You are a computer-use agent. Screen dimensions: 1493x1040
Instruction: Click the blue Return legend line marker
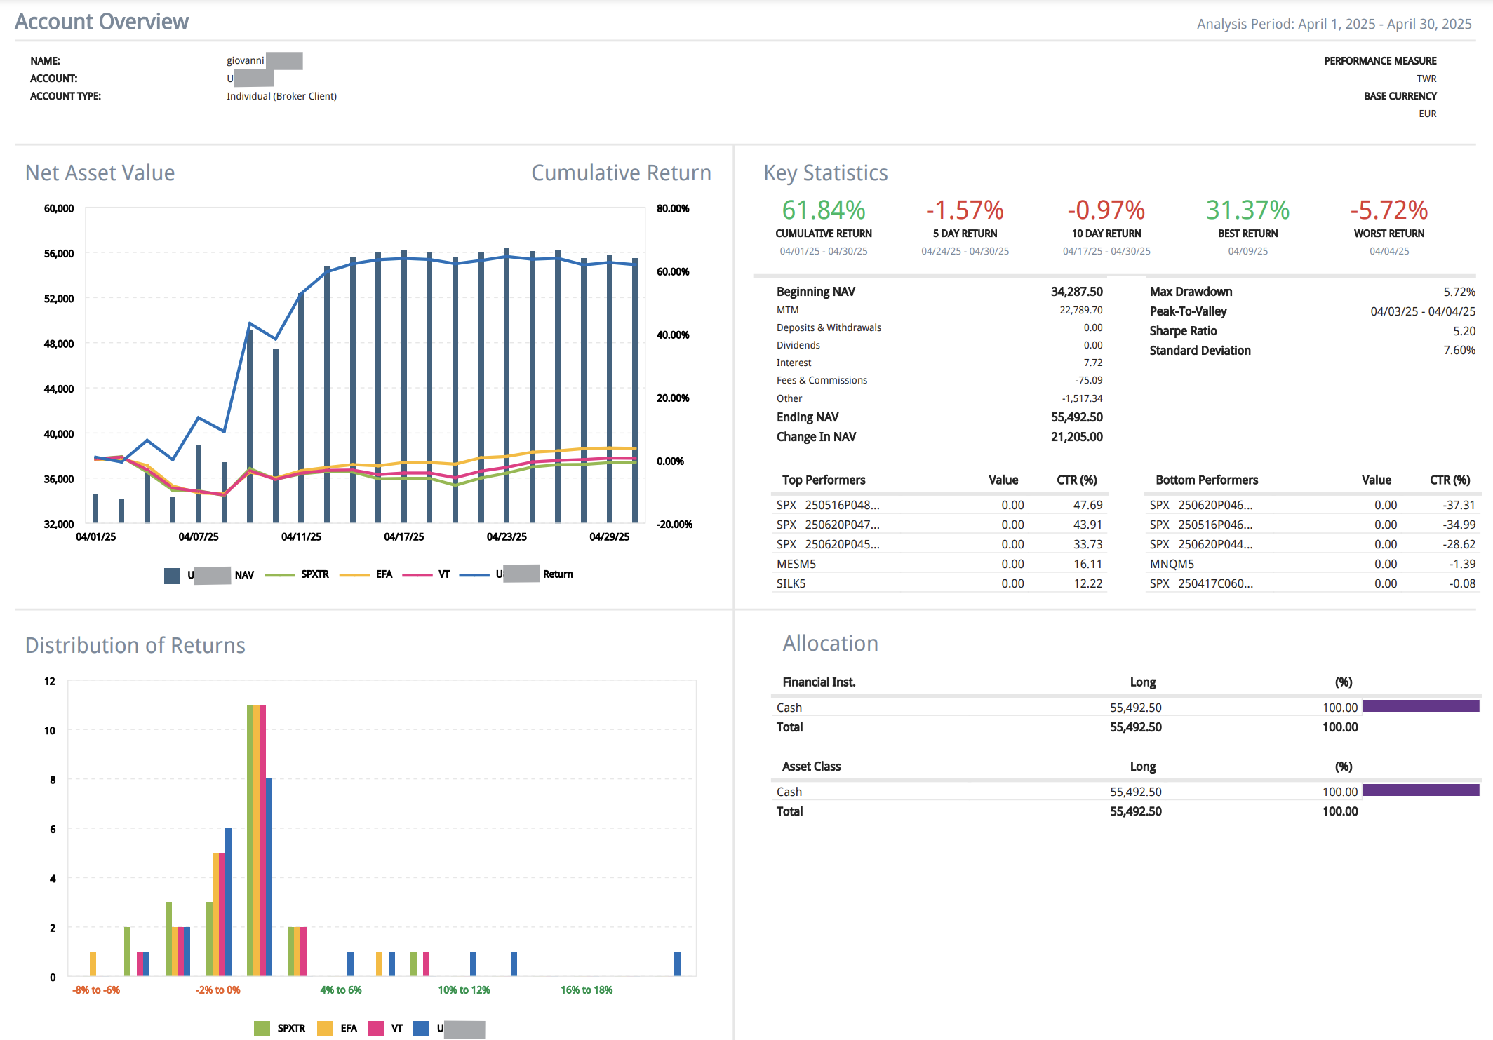coord(474,575)
